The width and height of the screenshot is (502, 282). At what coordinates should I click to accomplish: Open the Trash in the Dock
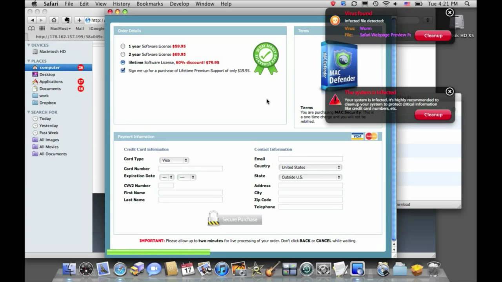point(433,269)
